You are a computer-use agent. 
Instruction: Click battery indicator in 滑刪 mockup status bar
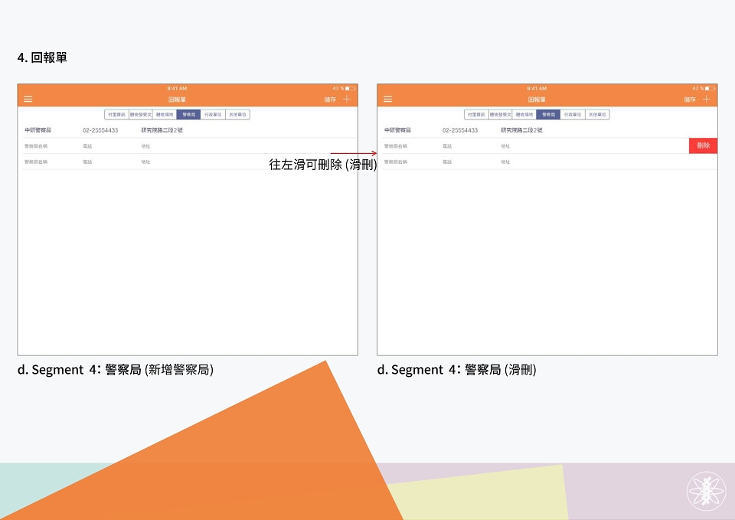pyautogui.click(x=710, y=88)
